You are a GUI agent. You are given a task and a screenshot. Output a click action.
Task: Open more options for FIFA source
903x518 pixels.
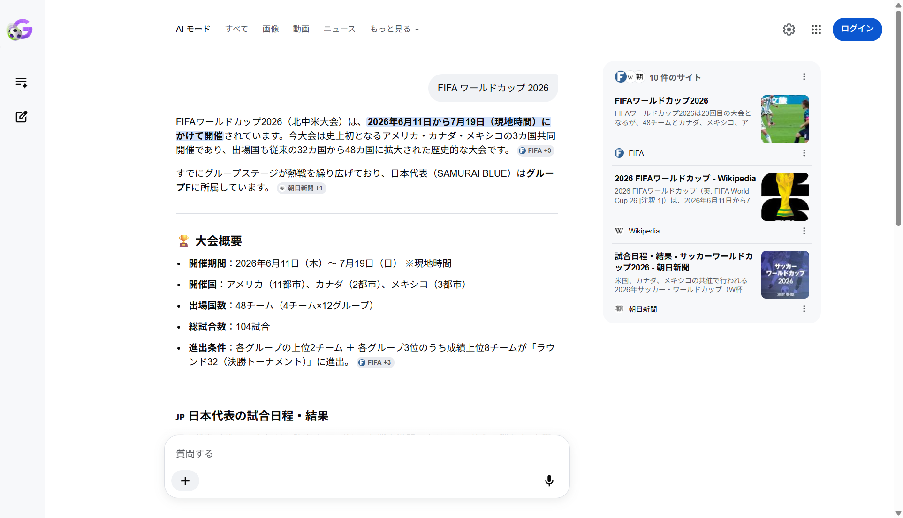point(804,153)
